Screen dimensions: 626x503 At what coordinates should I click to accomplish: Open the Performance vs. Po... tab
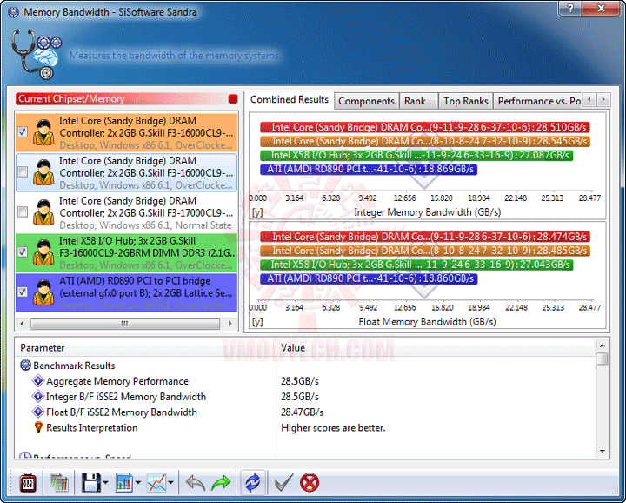(x=539, y=101)
